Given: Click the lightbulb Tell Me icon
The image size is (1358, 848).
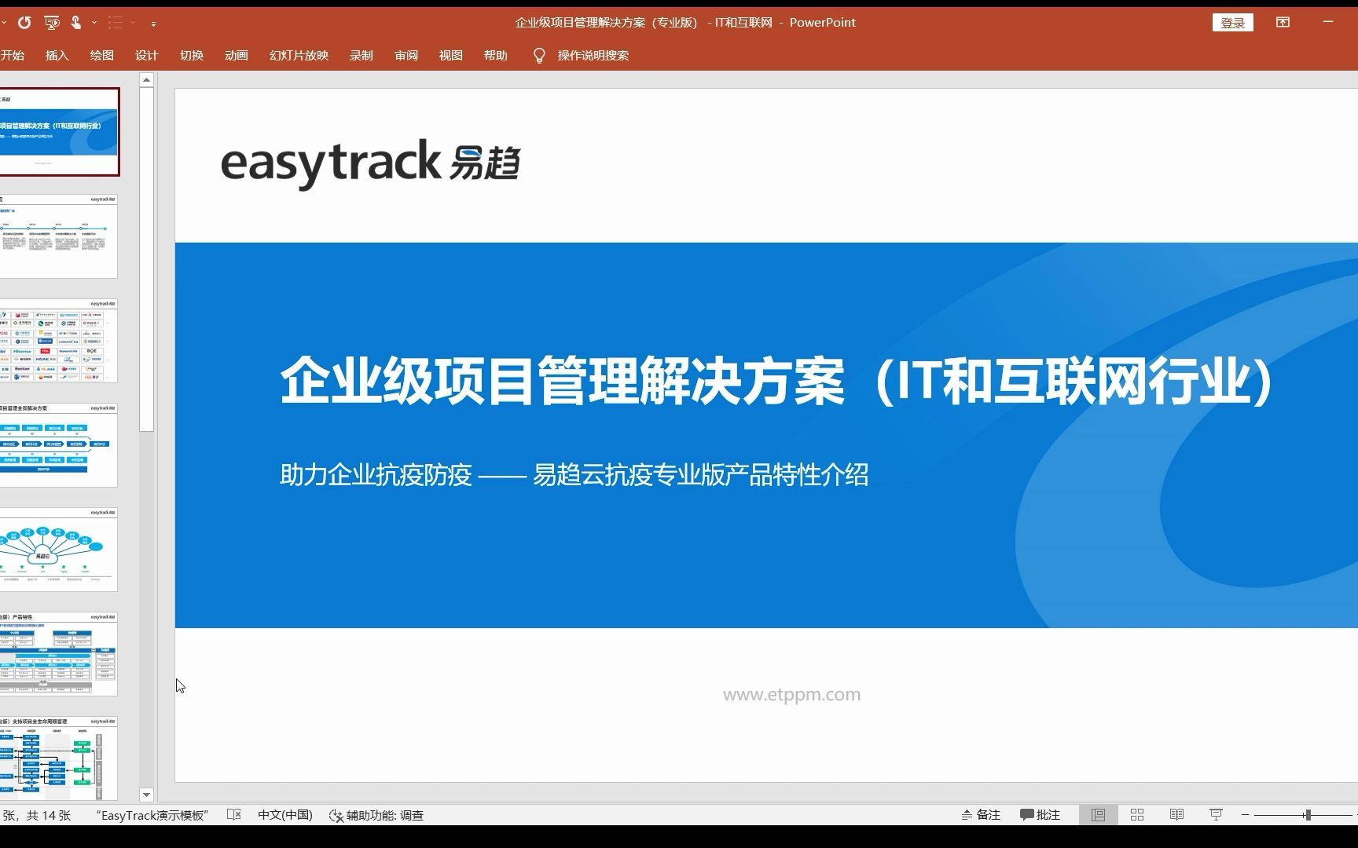Looking at the screenshot, I should 539,56.
